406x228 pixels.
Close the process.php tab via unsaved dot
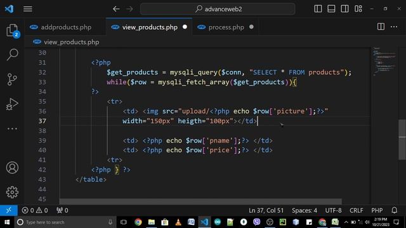[x=251, y=27]
